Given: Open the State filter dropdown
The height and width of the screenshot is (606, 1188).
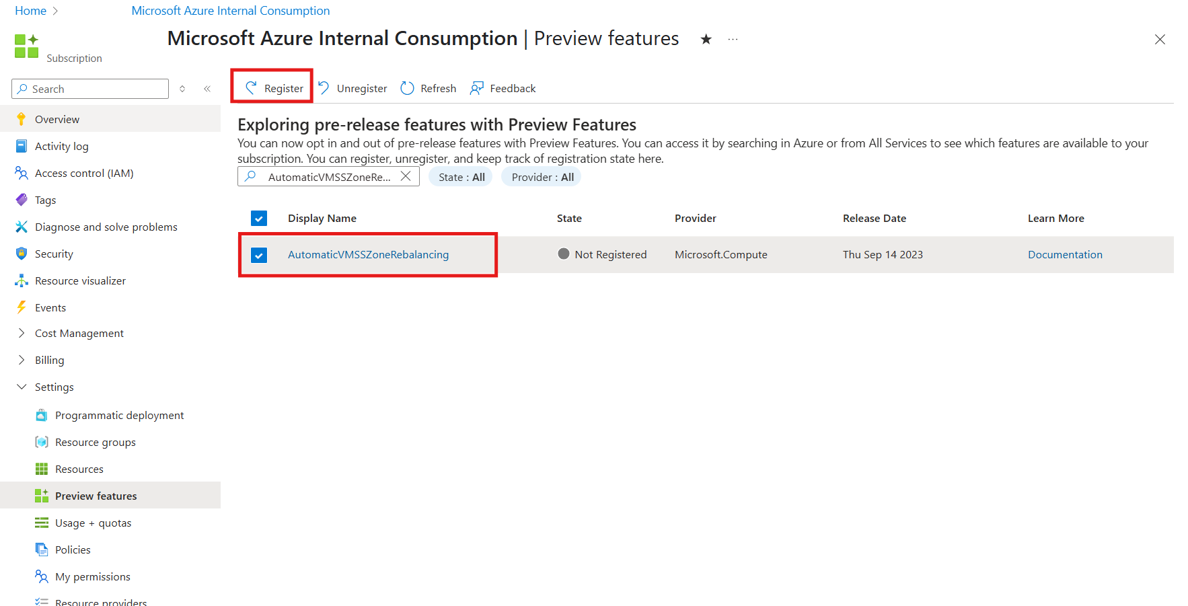Looking at the screenshot, I should (x=461, y=177).
